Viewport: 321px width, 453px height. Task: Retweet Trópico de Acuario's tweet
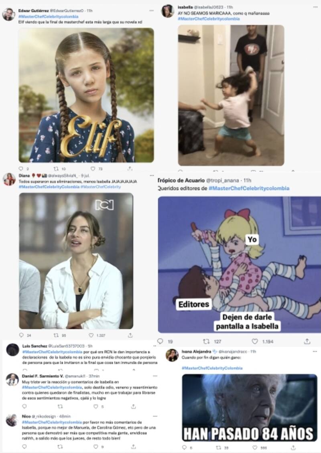[x=206, y=341]
